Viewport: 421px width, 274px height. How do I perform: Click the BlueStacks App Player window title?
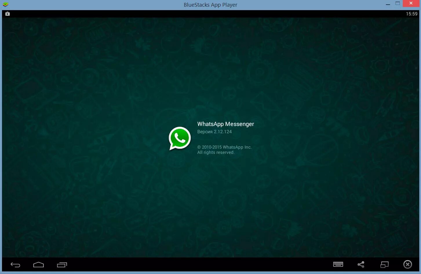(210, 5)
